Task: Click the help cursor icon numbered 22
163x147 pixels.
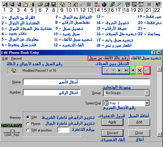Action: tap(158, 4)
